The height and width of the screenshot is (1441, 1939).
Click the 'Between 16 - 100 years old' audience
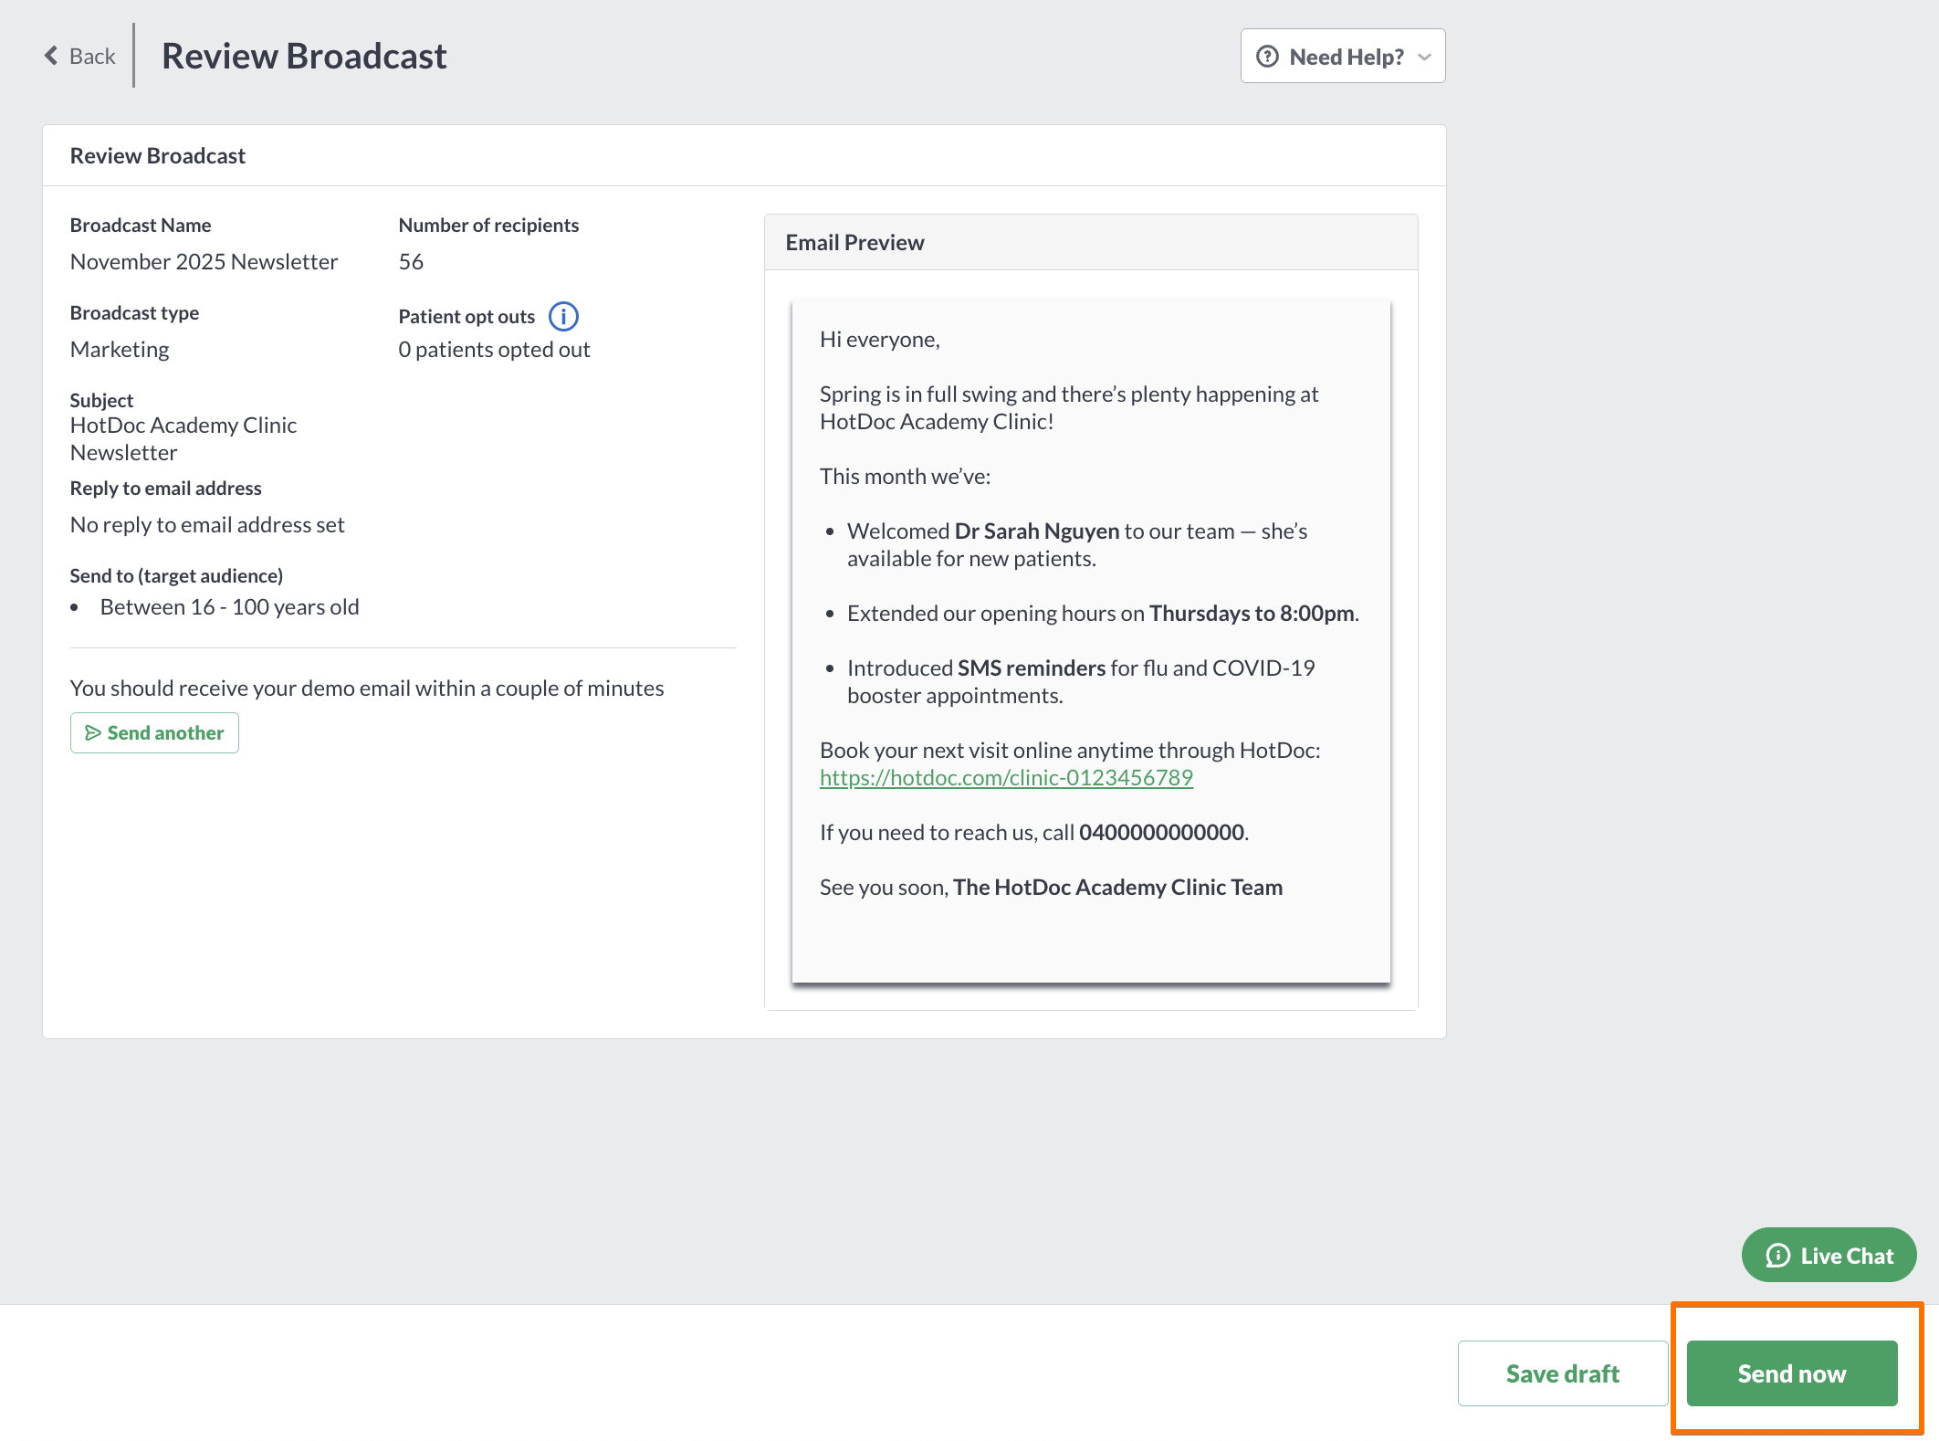(229, 607)
